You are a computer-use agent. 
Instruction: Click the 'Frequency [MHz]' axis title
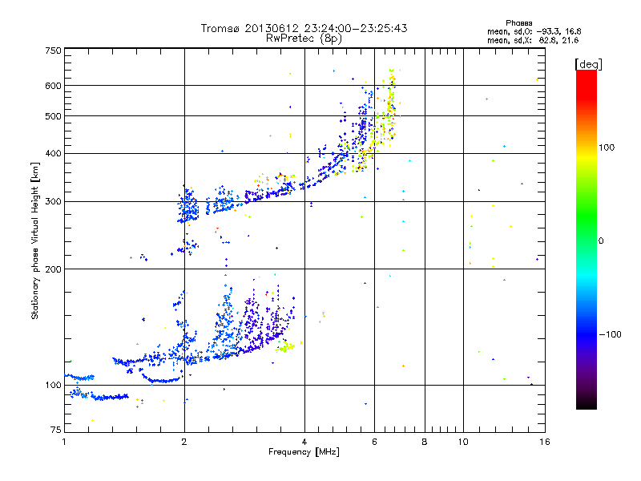tap(304, 452)
